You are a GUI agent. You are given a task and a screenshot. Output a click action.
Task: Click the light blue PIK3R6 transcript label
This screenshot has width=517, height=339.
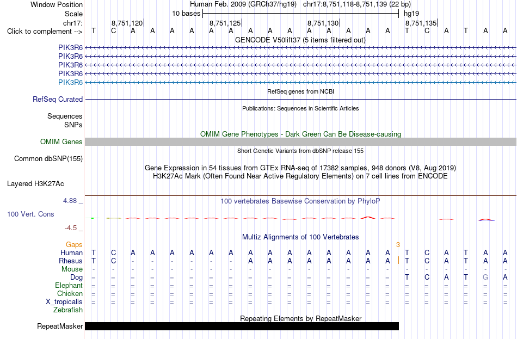(x=70, y=83)
